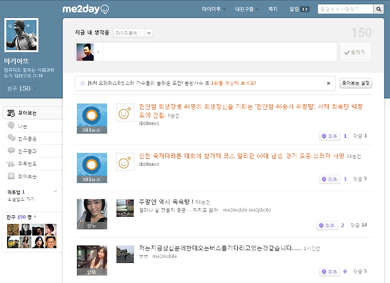Click 댓글 14 on 주말엔 post
390x283 pixels.
point(359,225)
